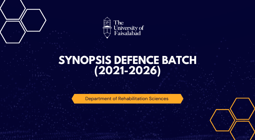255x140 pixels.
Task: Click the University of Faisalabad tower logo
Action: 107,28
